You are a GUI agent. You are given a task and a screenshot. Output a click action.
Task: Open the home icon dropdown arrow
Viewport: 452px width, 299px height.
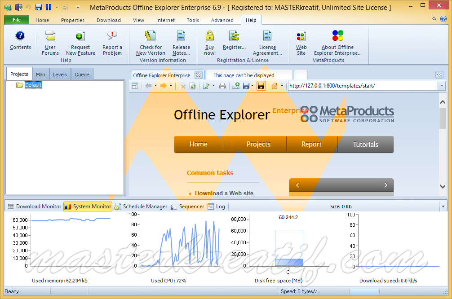coord(282,86)
